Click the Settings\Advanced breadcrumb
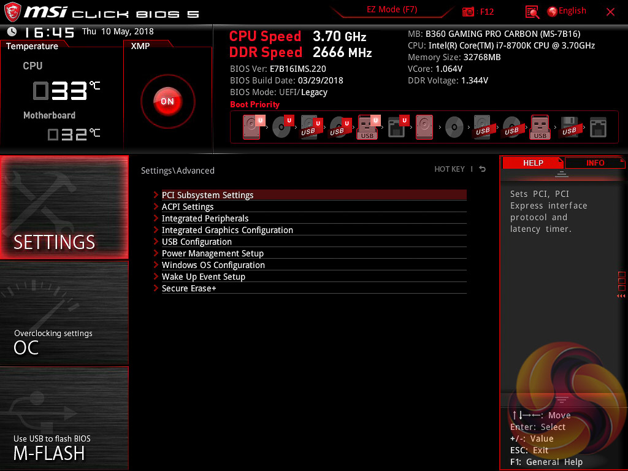This screenshot has width=628, height=471. tap(178, 170)
